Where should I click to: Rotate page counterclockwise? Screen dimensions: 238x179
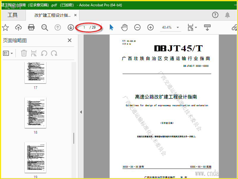pos(44,53)
